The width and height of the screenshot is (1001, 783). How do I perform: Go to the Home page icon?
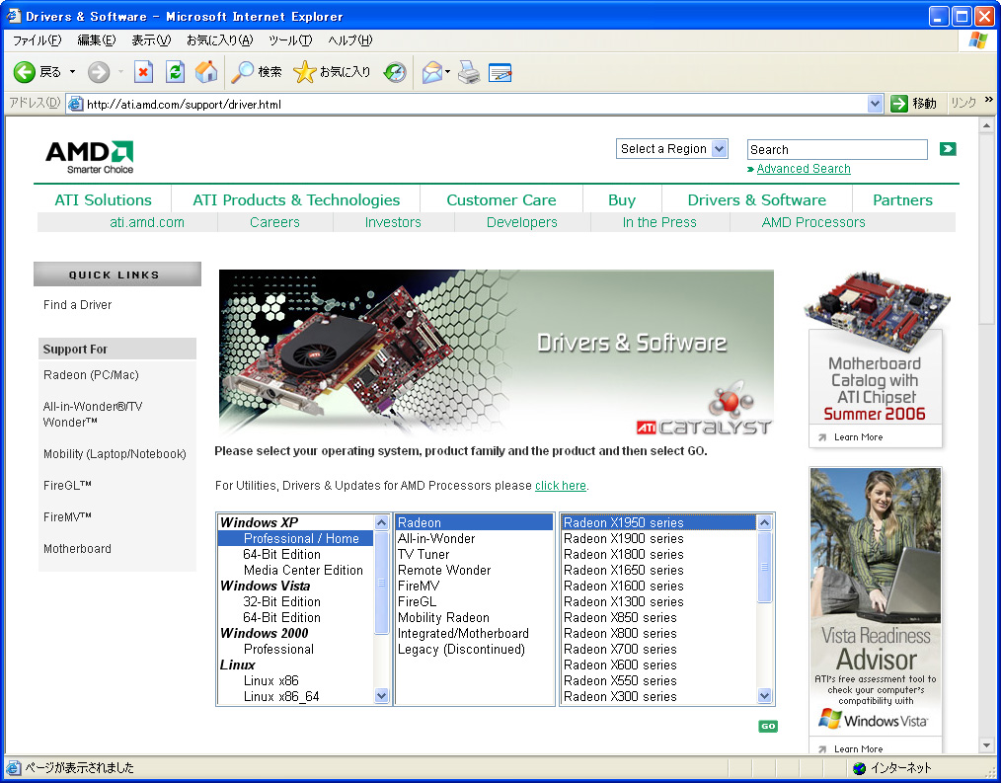pos(206,72)
